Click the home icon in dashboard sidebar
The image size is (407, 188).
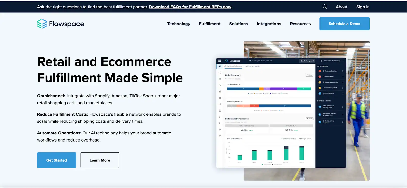click(x=220, y=66)
